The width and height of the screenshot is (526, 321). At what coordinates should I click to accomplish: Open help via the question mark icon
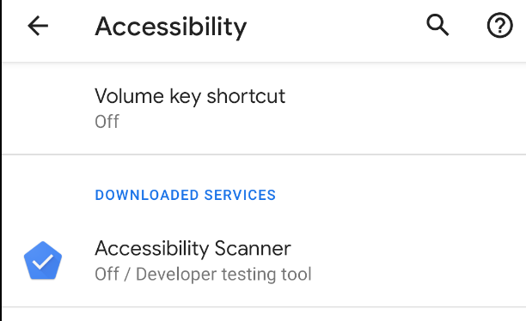[x=499, y=25]
